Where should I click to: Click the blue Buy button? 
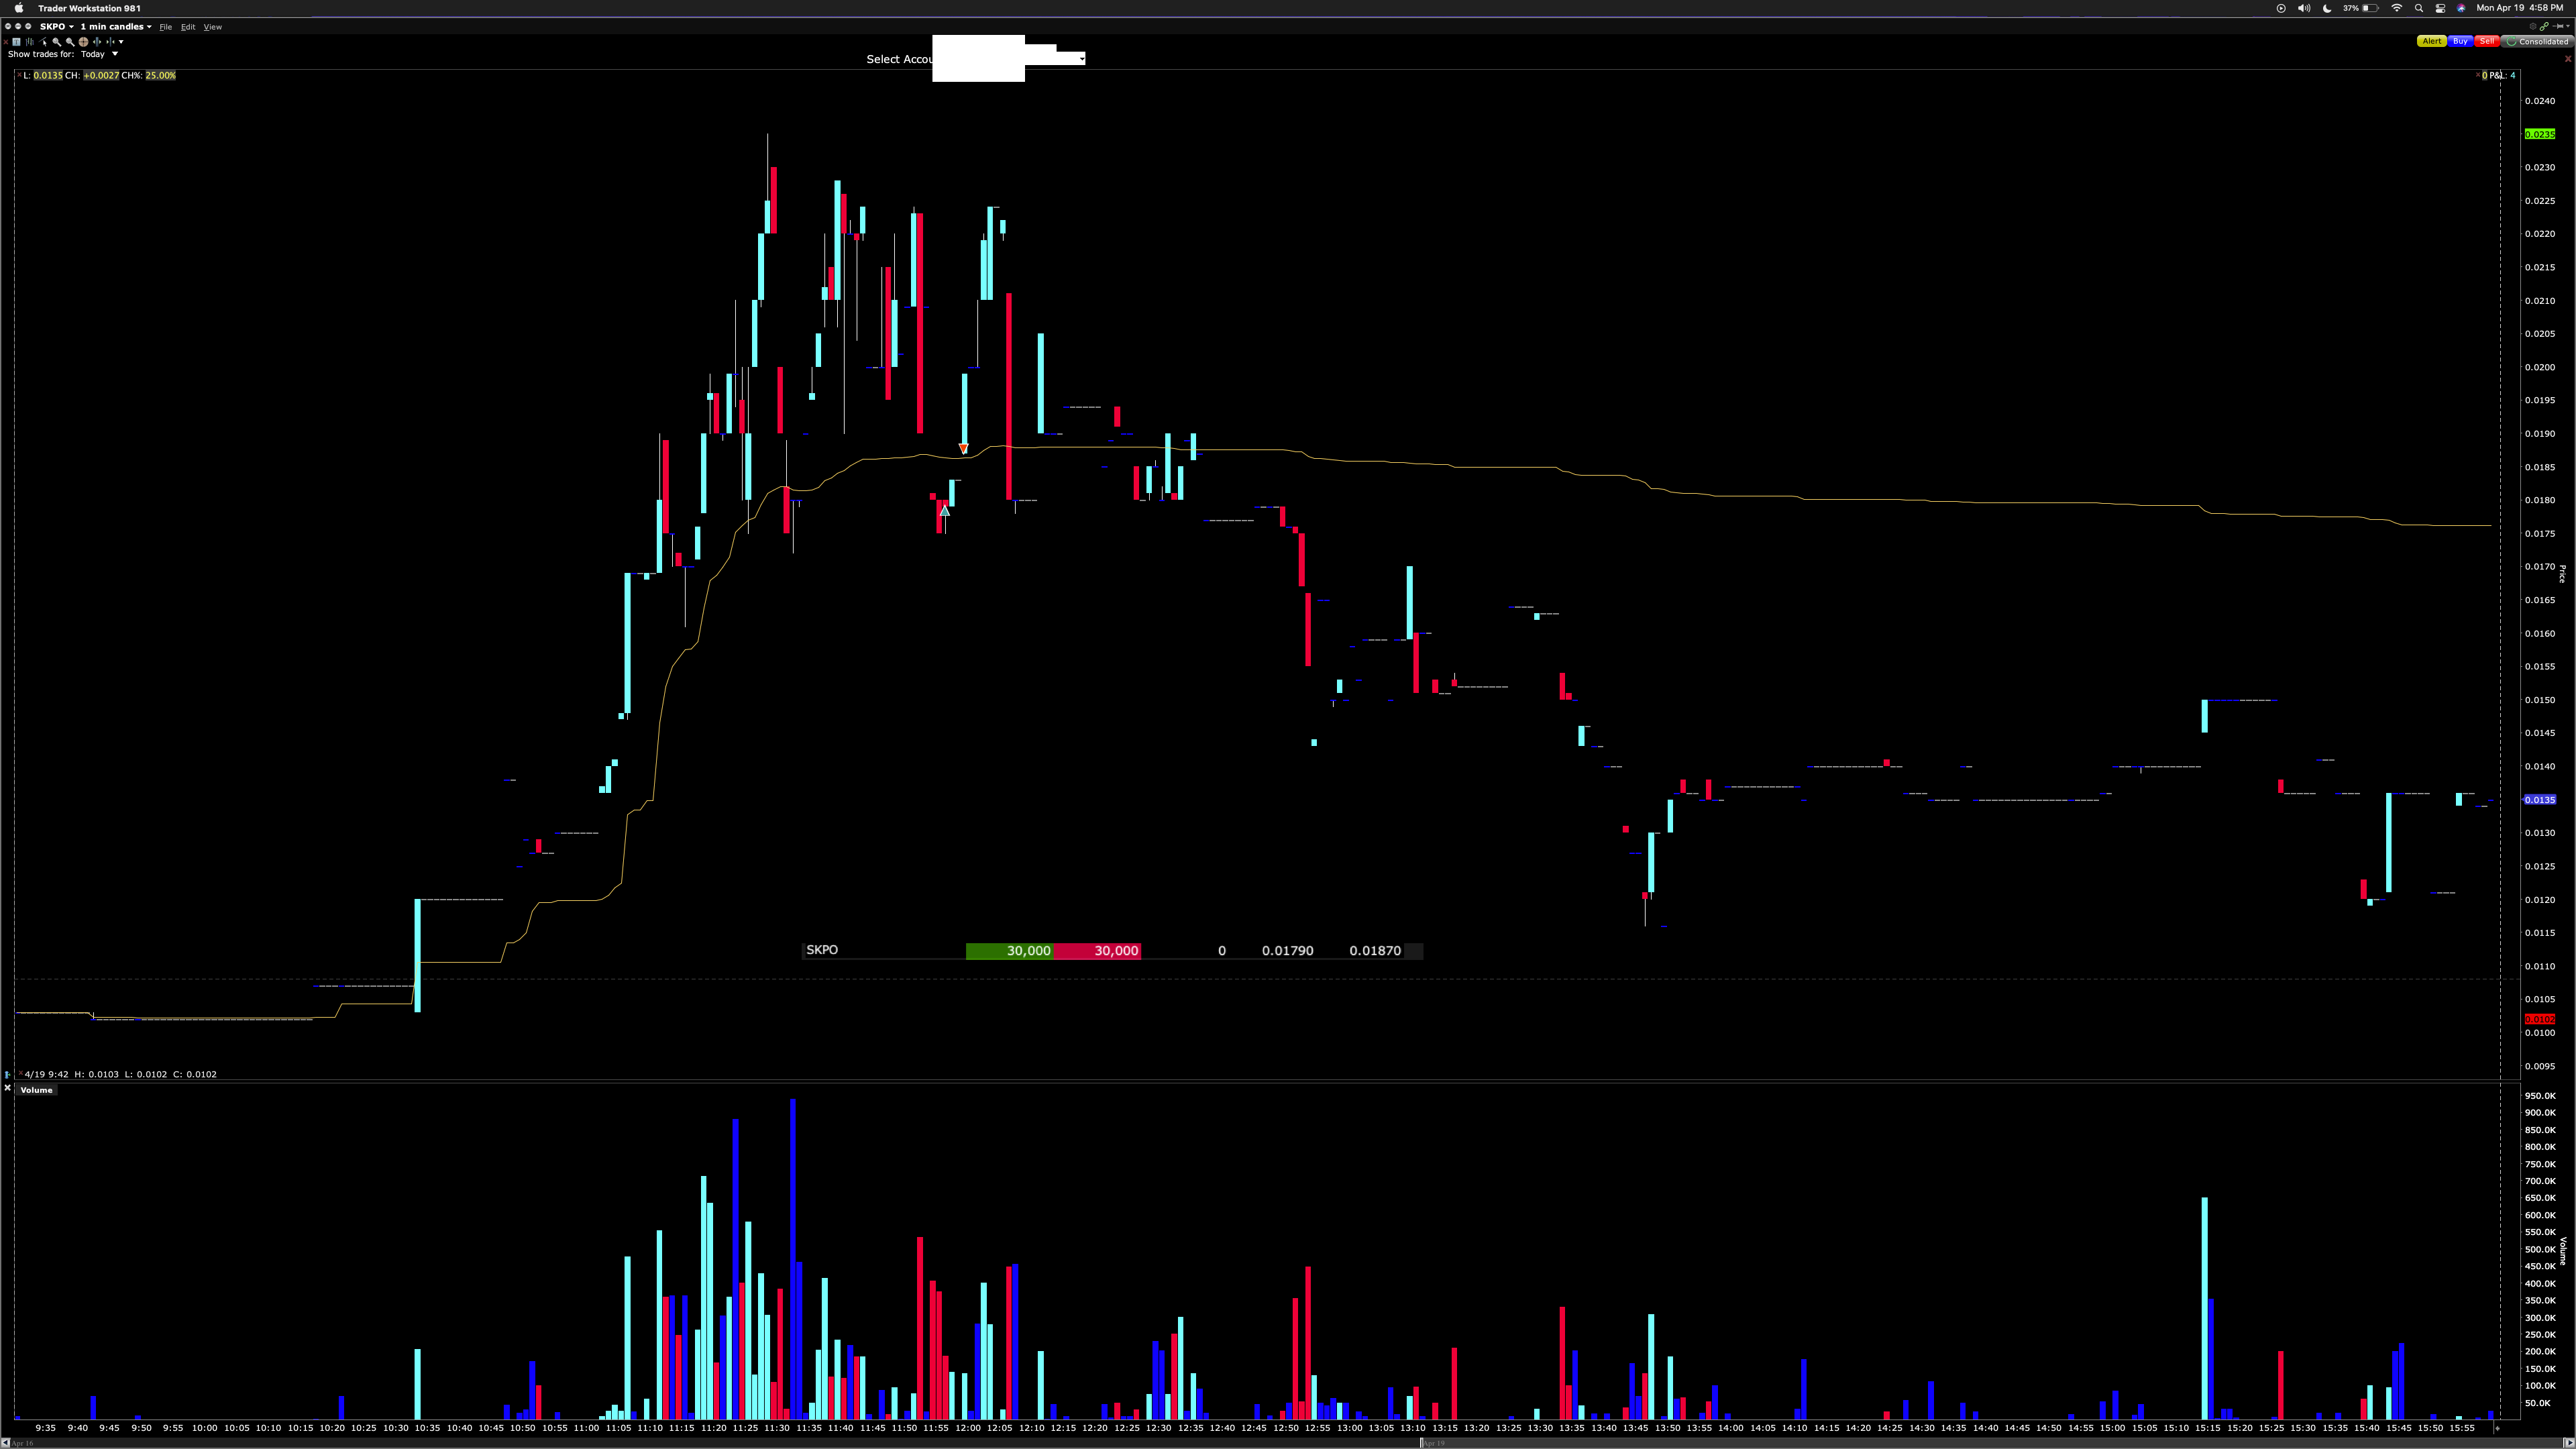pyautogui.click(x=2460, y=42)
